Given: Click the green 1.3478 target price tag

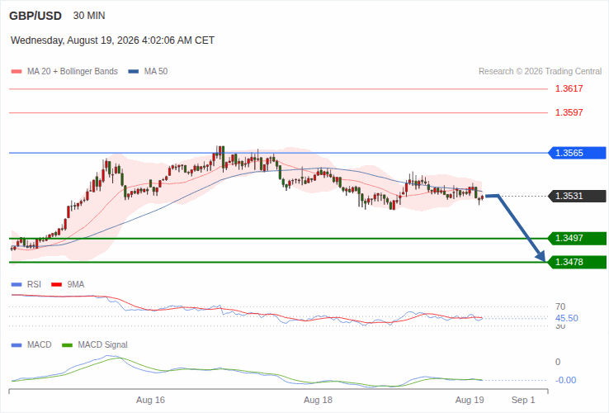Looking at the screenshot, I should pos(577,262).
